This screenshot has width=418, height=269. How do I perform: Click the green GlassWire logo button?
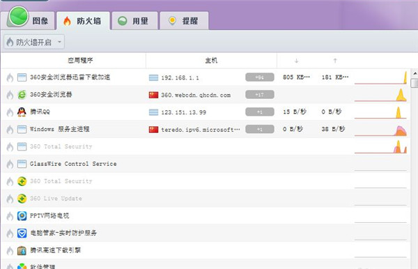18,17
